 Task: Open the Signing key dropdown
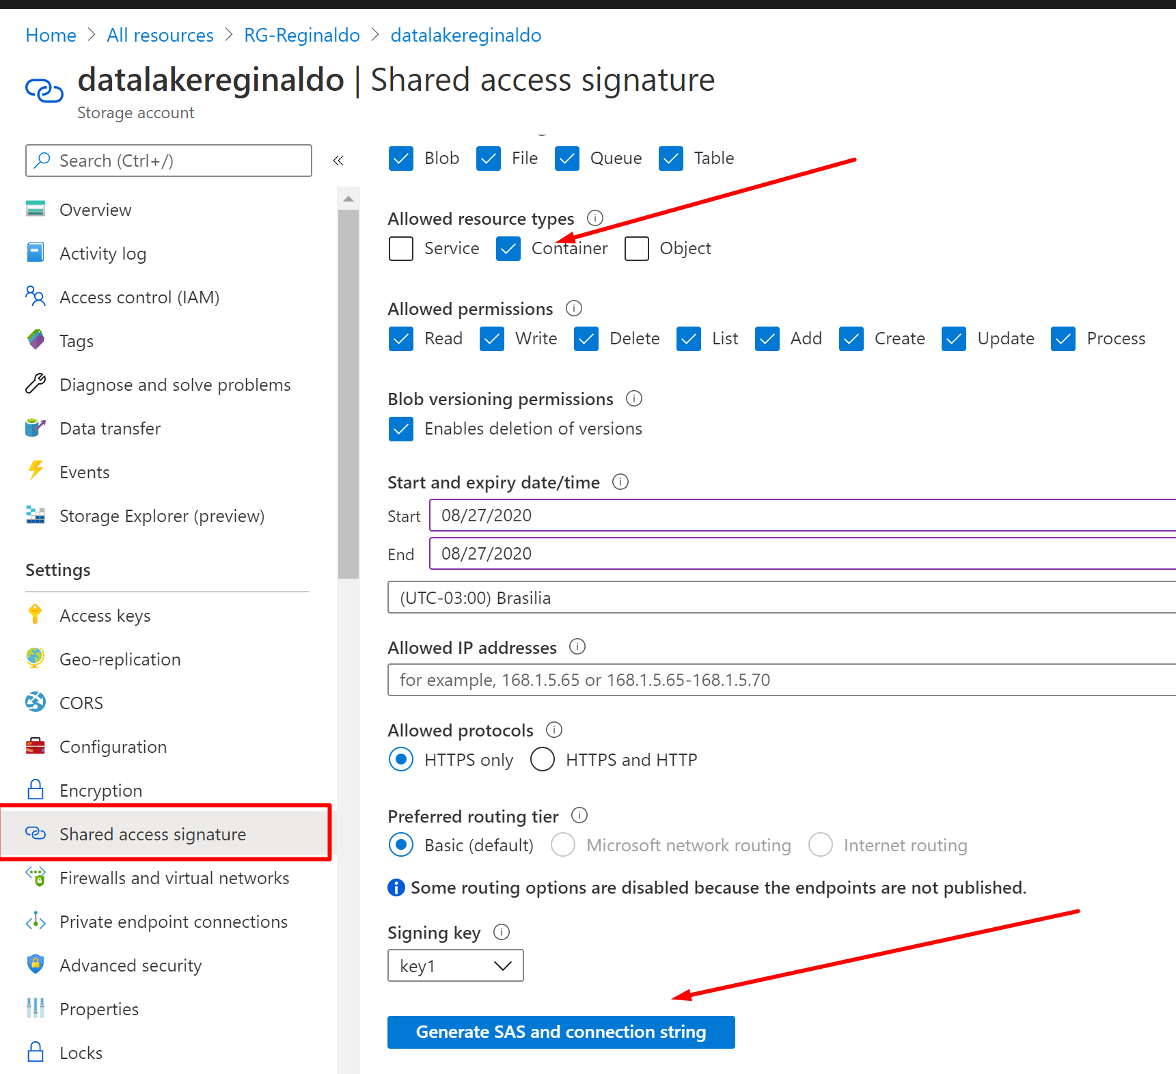coord(456,965)
